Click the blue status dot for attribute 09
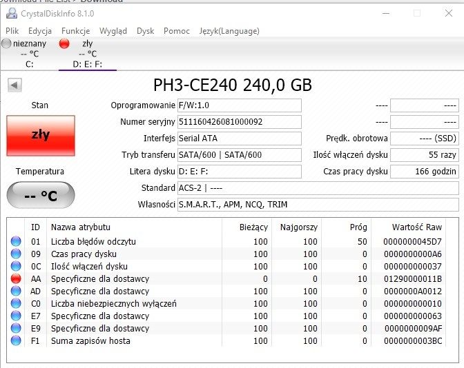464x368 pixels. coord(16,254)
